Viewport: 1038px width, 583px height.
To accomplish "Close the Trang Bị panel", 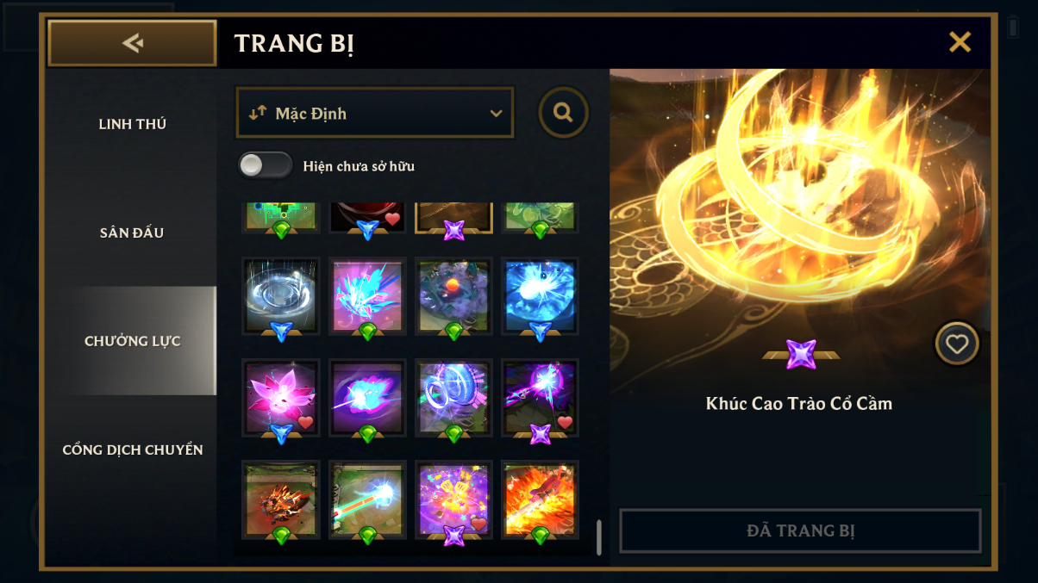I will click(960, 42).
